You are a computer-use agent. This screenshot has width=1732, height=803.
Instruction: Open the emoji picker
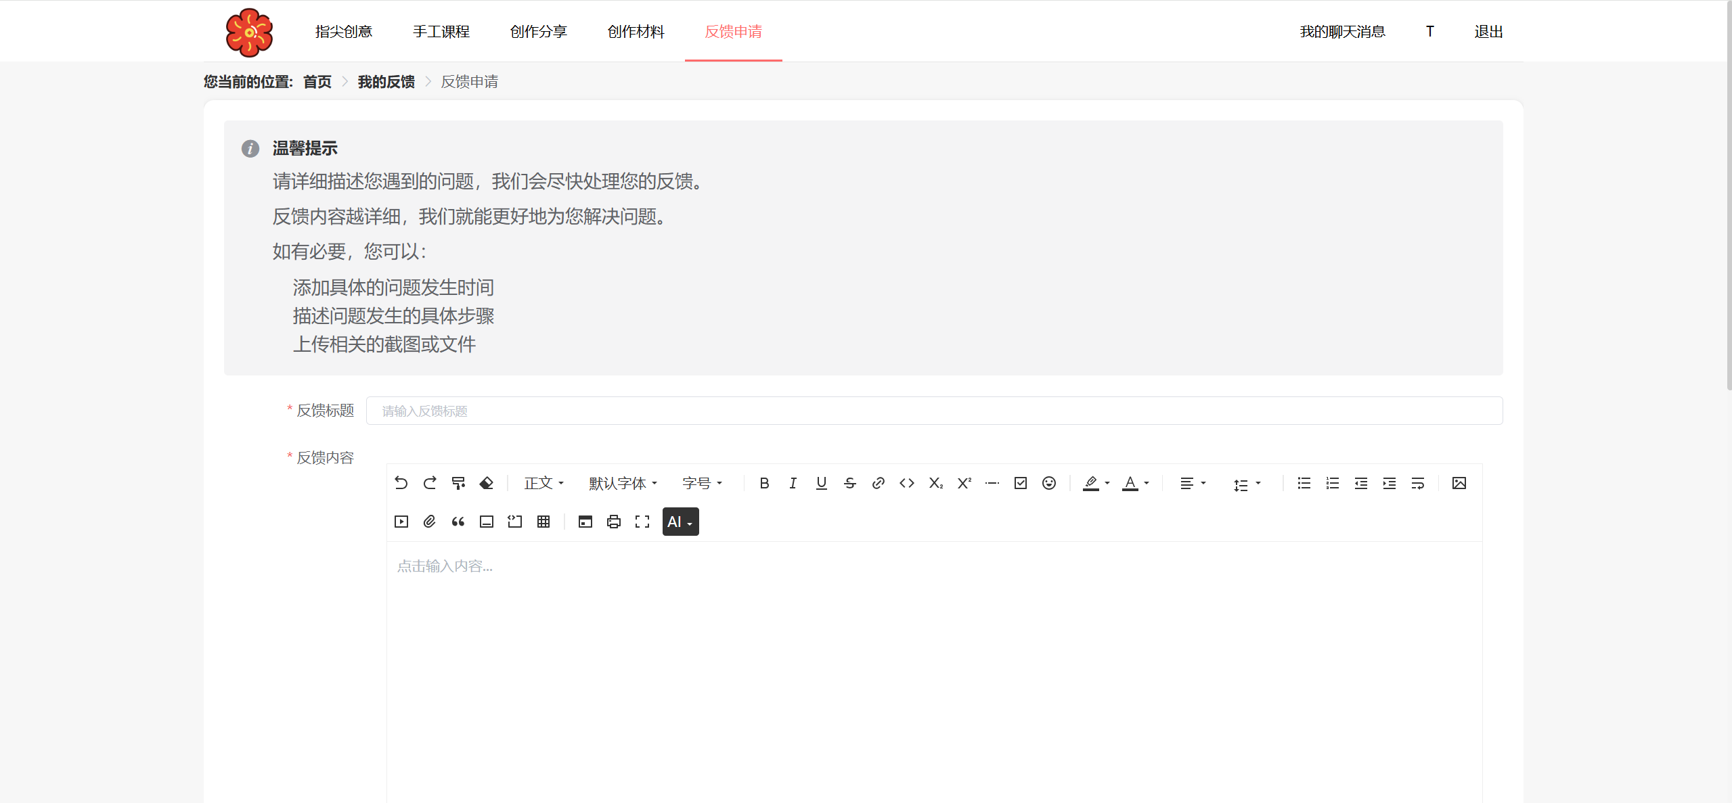click(x=1049, y=483)
